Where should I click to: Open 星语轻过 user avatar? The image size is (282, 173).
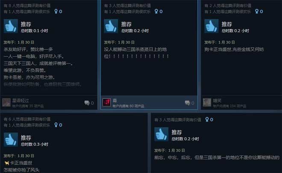coord(6,103)
